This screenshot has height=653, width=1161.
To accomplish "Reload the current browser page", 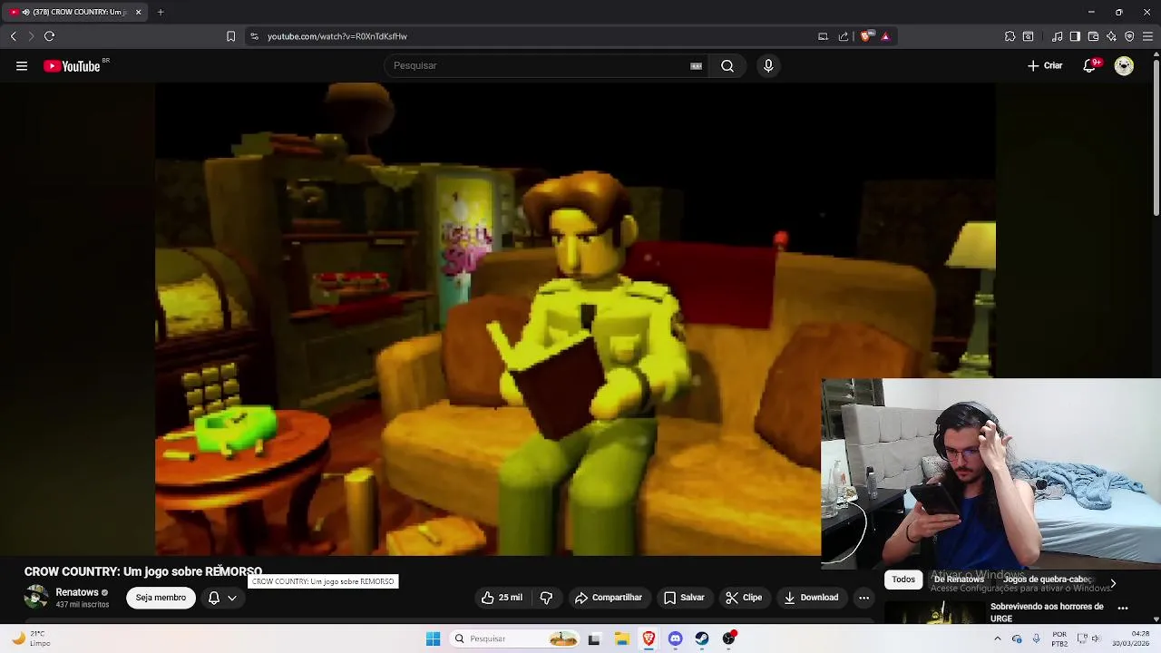I will click(x=49, y=36).
